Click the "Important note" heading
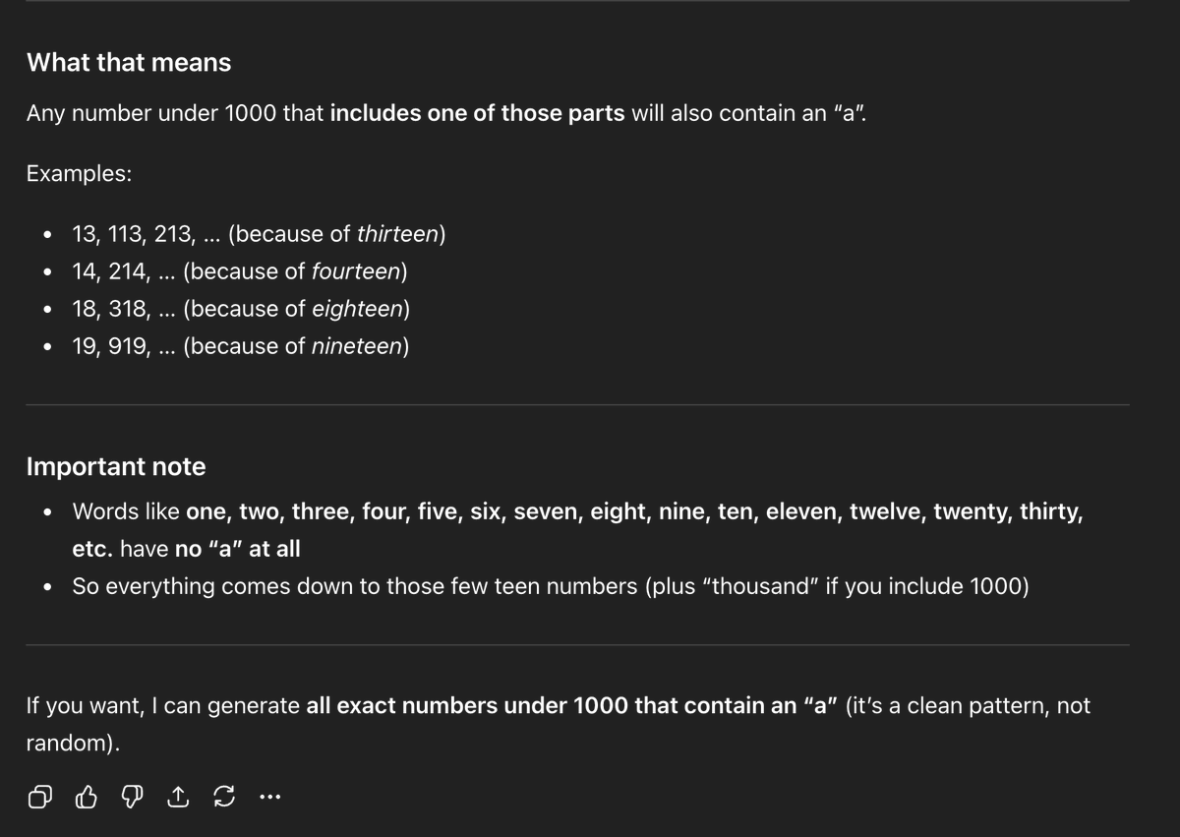This screenshot has height=837, width=1180. pyautogui.click(x=116, y=466)
